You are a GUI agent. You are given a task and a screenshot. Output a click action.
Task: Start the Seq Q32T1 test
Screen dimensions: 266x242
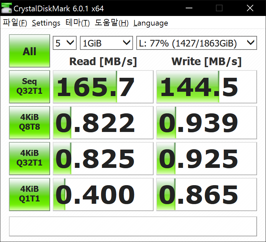point(30,87)
